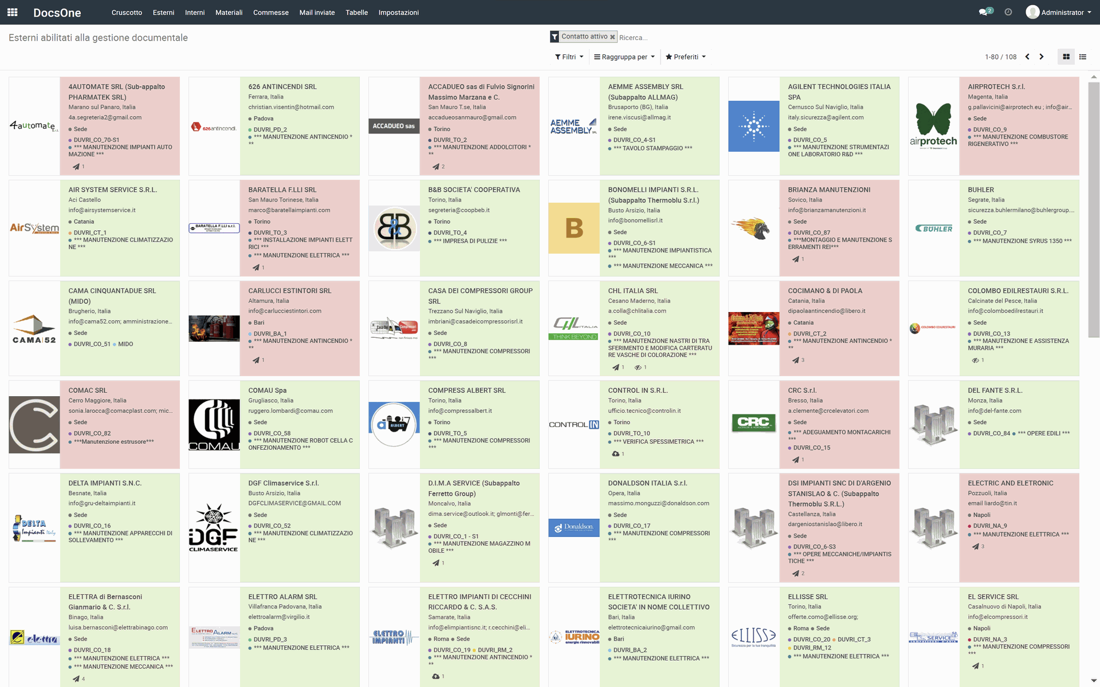
Task: Expand the Raggruppa per dropdown
Action: (x=624, y=57)
